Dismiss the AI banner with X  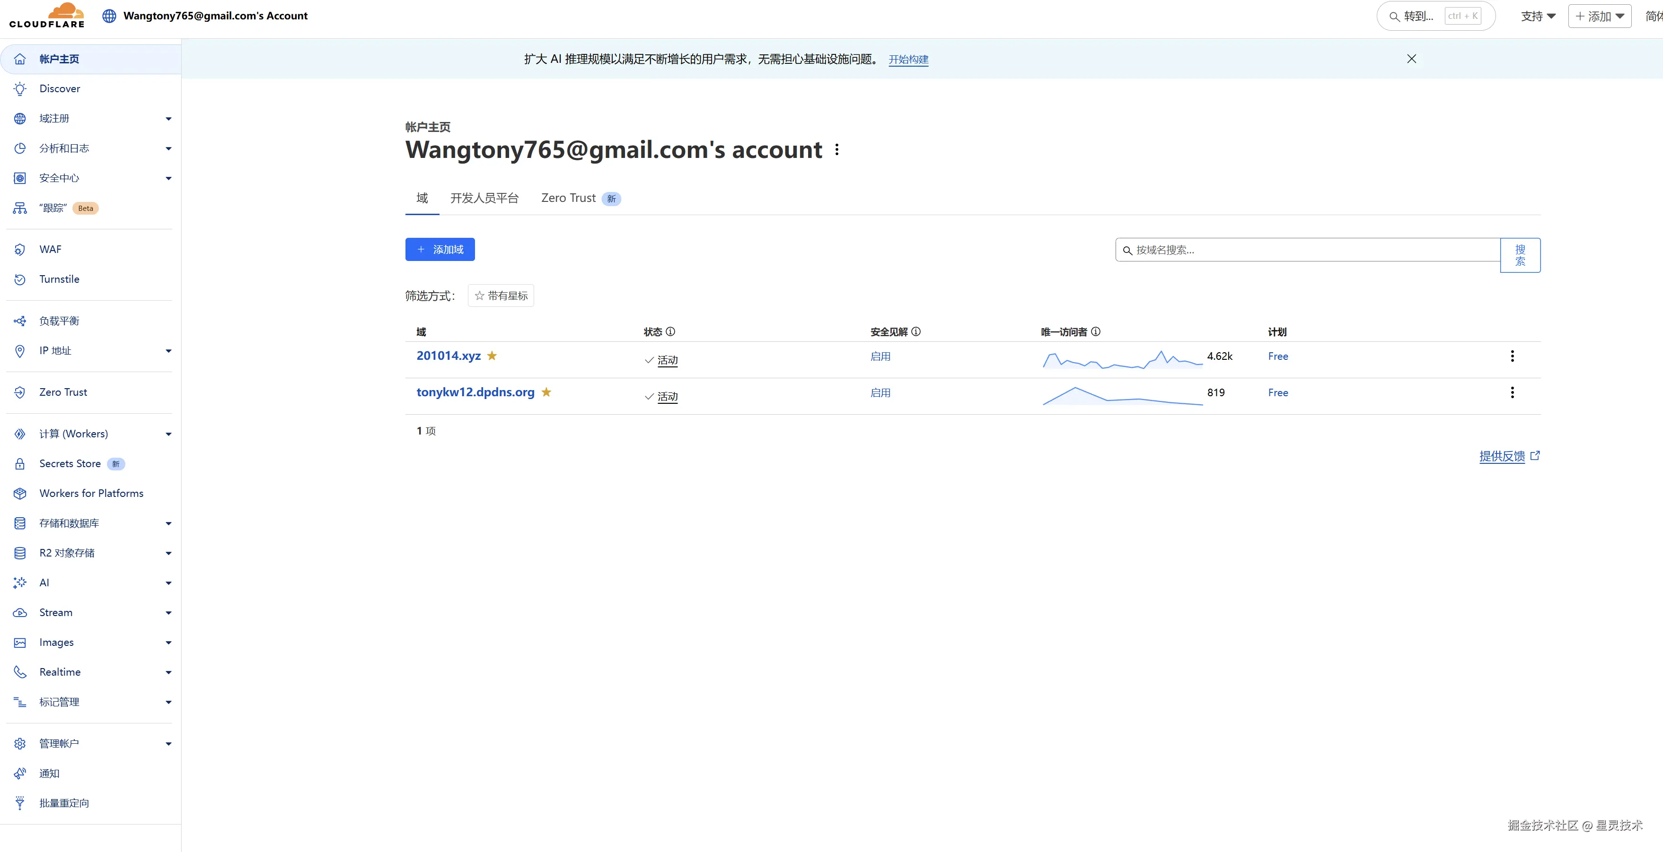[x=1411, y=59]
